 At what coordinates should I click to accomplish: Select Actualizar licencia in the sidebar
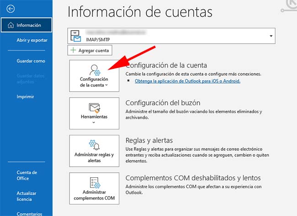point(27,196)
